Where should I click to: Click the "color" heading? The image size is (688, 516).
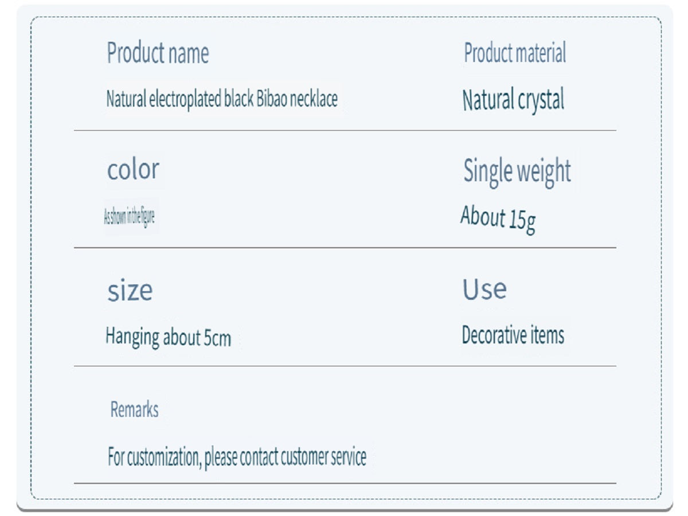point(133,170)
